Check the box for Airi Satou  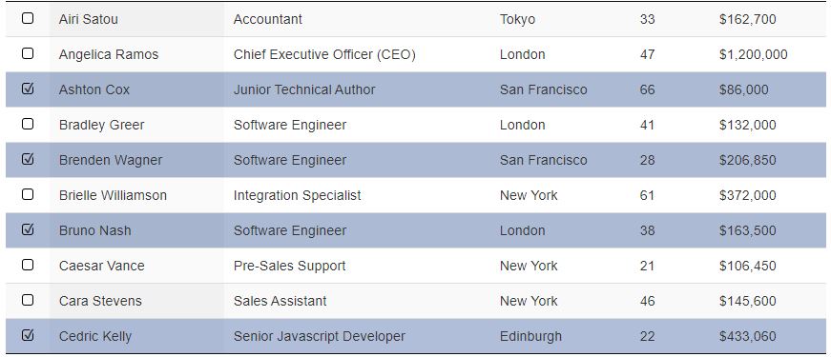(28, 18)
